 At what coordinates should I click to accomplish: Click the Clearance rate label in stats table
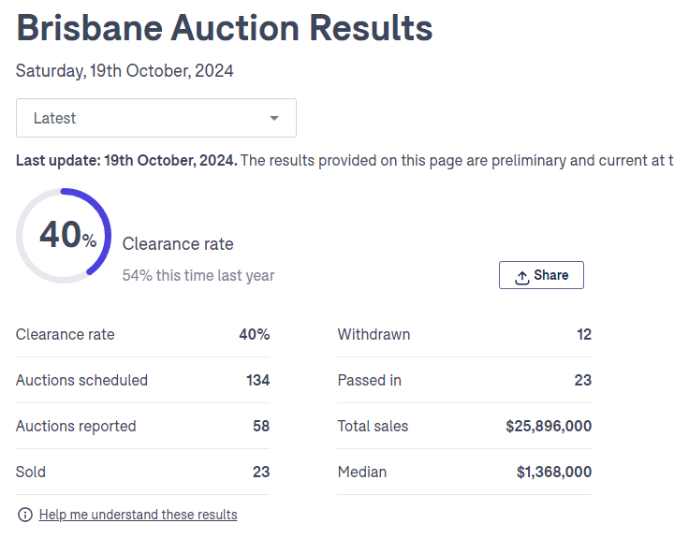tap(66, 334)
